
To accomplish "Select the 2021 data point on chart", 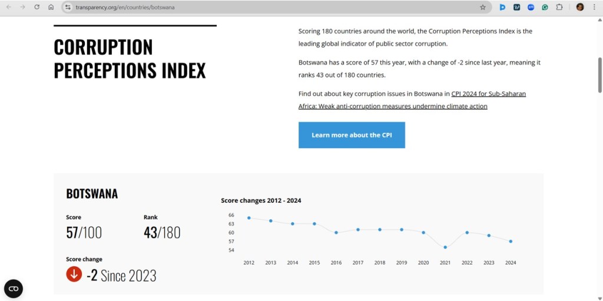I will (445, 247).
